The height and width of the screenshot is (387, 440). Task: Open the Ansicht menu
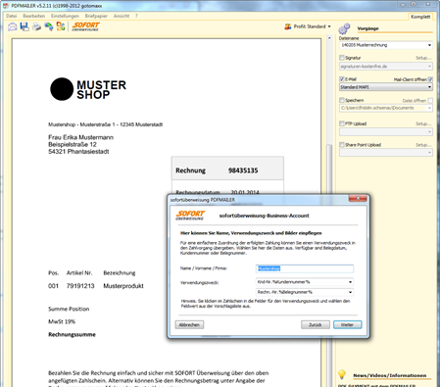[x=122, y=16]
